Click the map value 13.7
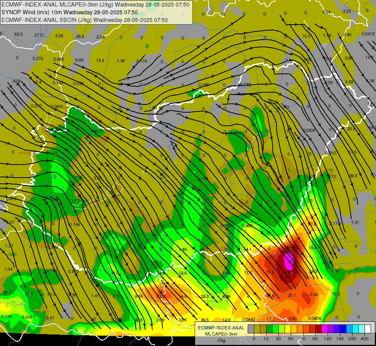This screenshot has width=376, height=346. [x=76, y=201]
